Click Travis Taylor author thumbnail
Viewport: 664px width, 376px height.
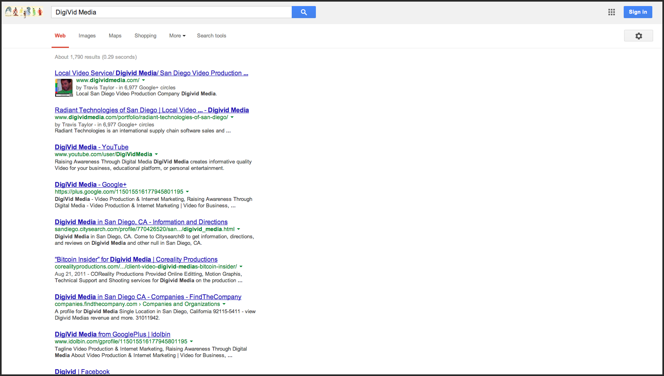(x=64, y=88)
